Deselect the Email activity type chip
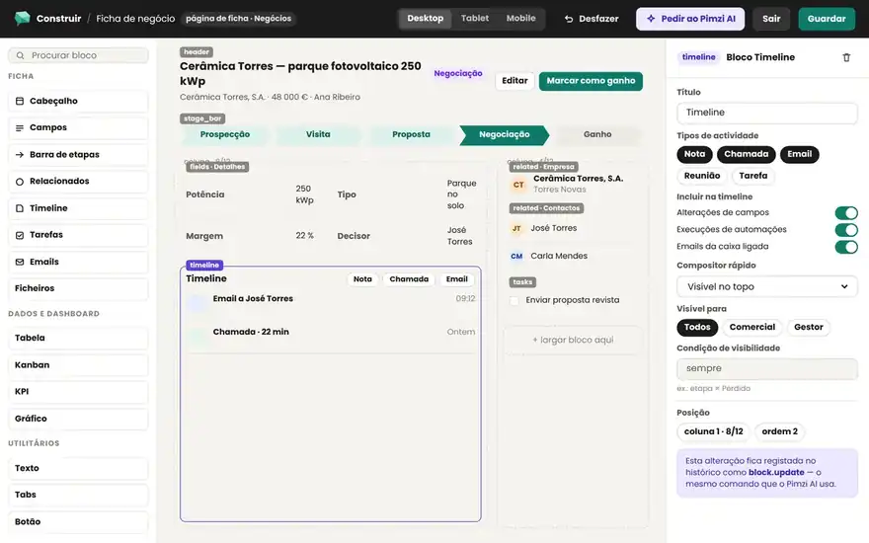This screenshot has height=543, width=869. 799,154
